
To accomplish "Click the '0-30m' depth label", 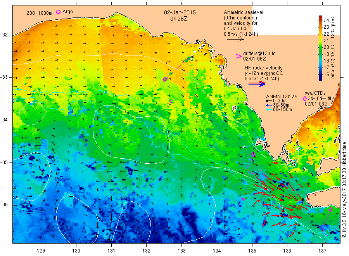I will 280,101.
